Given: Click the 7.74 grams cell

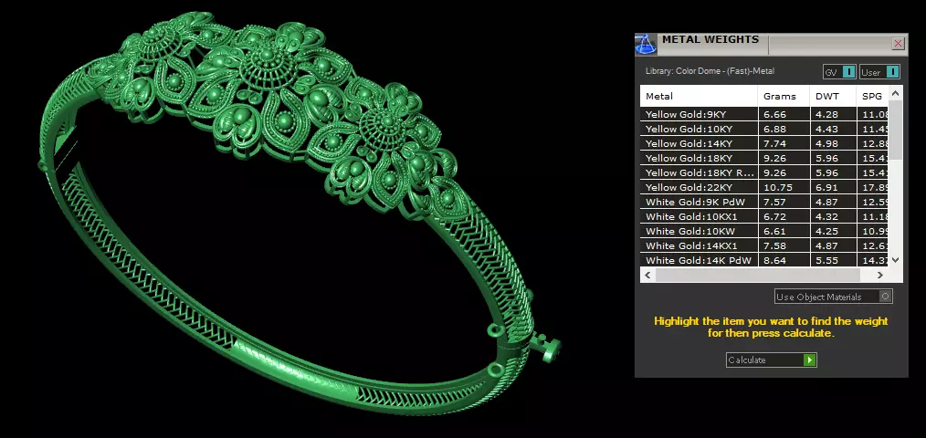Looking at the screenshot, I should pyautogui.click(x=784, y=143).
